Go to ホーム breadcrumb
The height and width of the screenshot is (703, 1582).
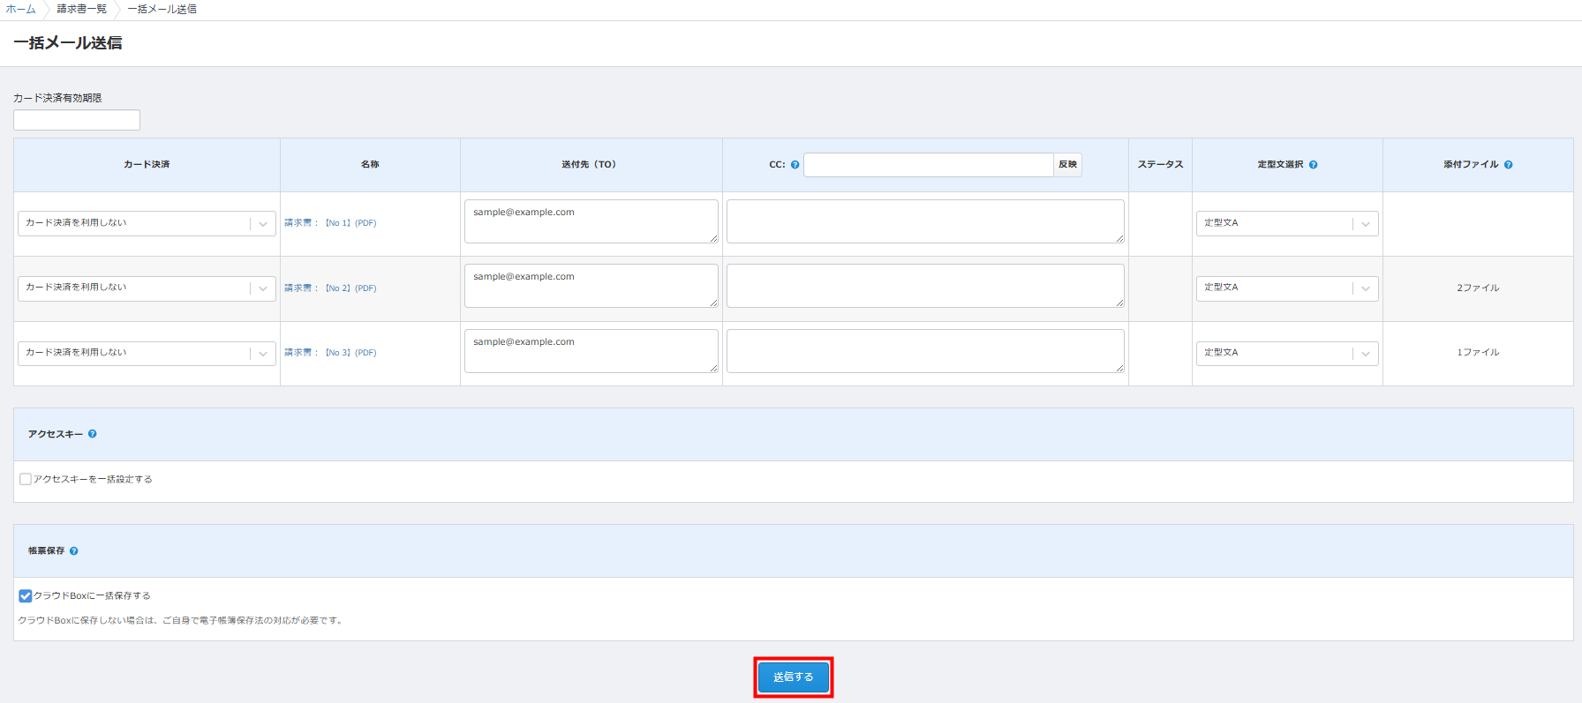coord(20,9)
